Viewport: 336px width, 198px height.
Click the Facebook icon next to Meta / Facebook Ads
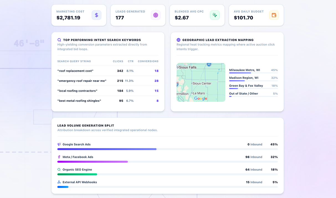tap(59, 157)
